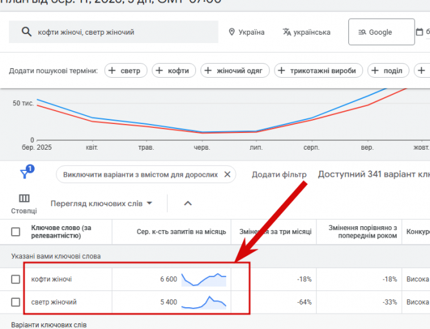This screenshot has width=430, height=329.
Task: Add the кофти search term chip
Action: 174,71
